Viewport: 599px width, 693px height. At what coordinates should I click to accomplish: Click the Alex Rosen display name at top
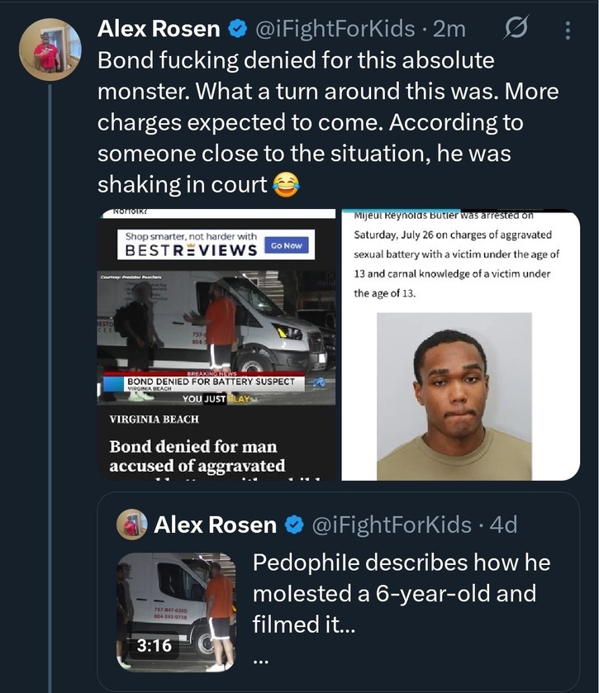pos(159,29)
